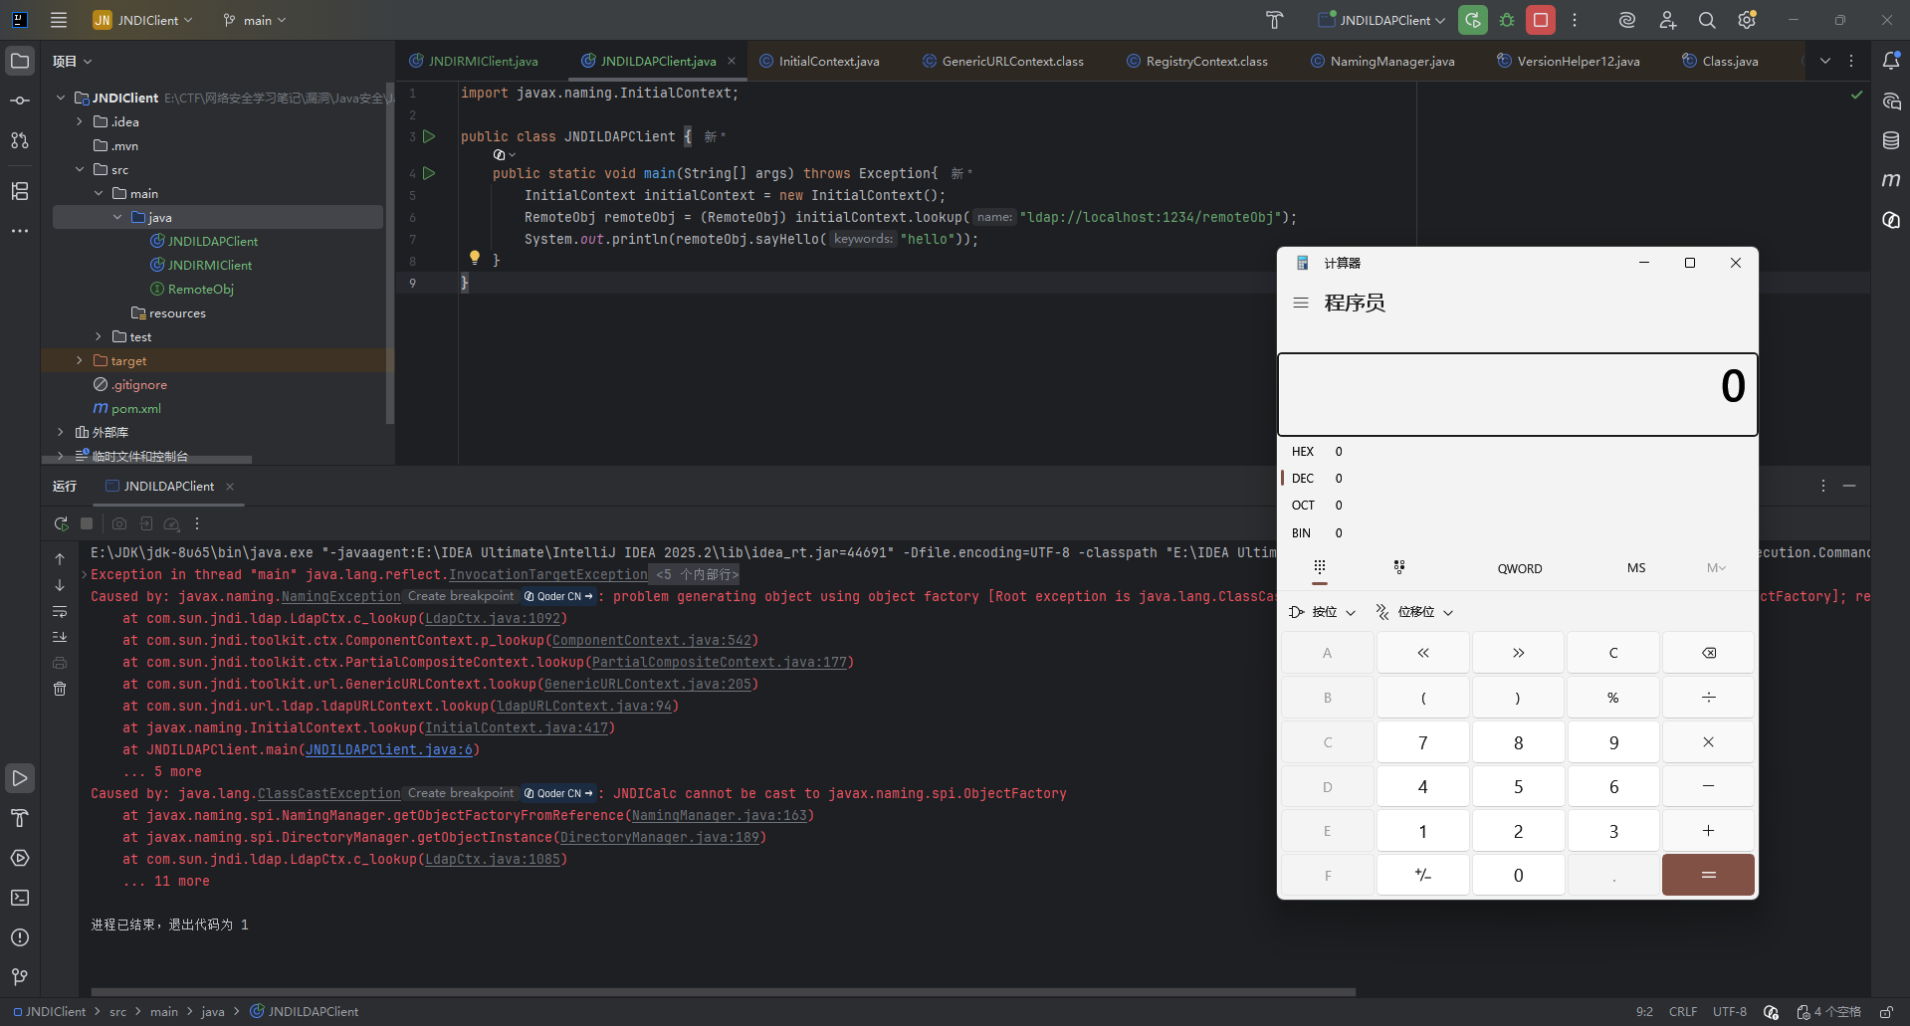
Task: Open the Commit tool window icon
Action: click(x=20, y=101)
